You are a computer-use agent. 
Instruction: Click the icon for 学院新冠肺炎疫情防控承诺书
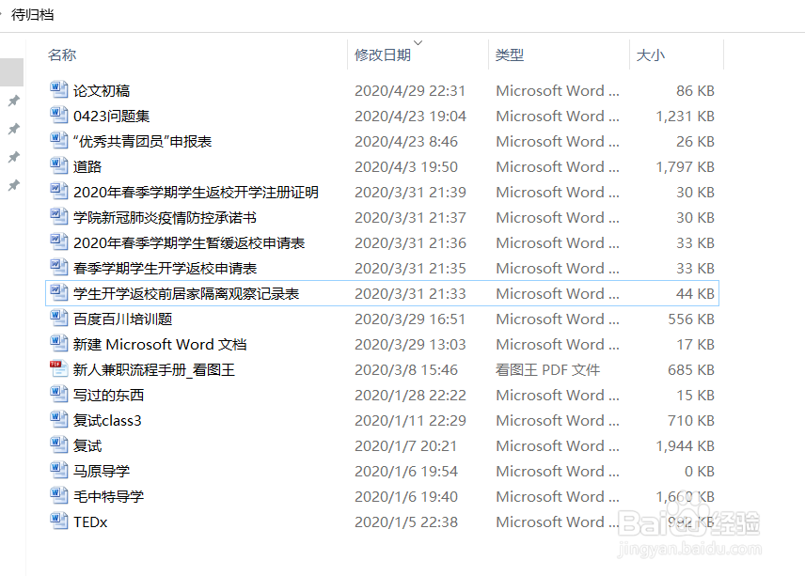(x=58, y=216)
